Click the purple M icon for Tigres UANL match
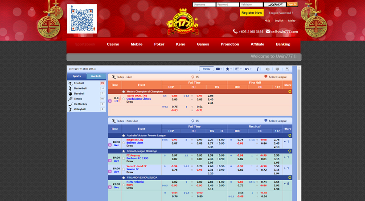Viewport: 365px width, 201px height. click(x=110, y=101)
